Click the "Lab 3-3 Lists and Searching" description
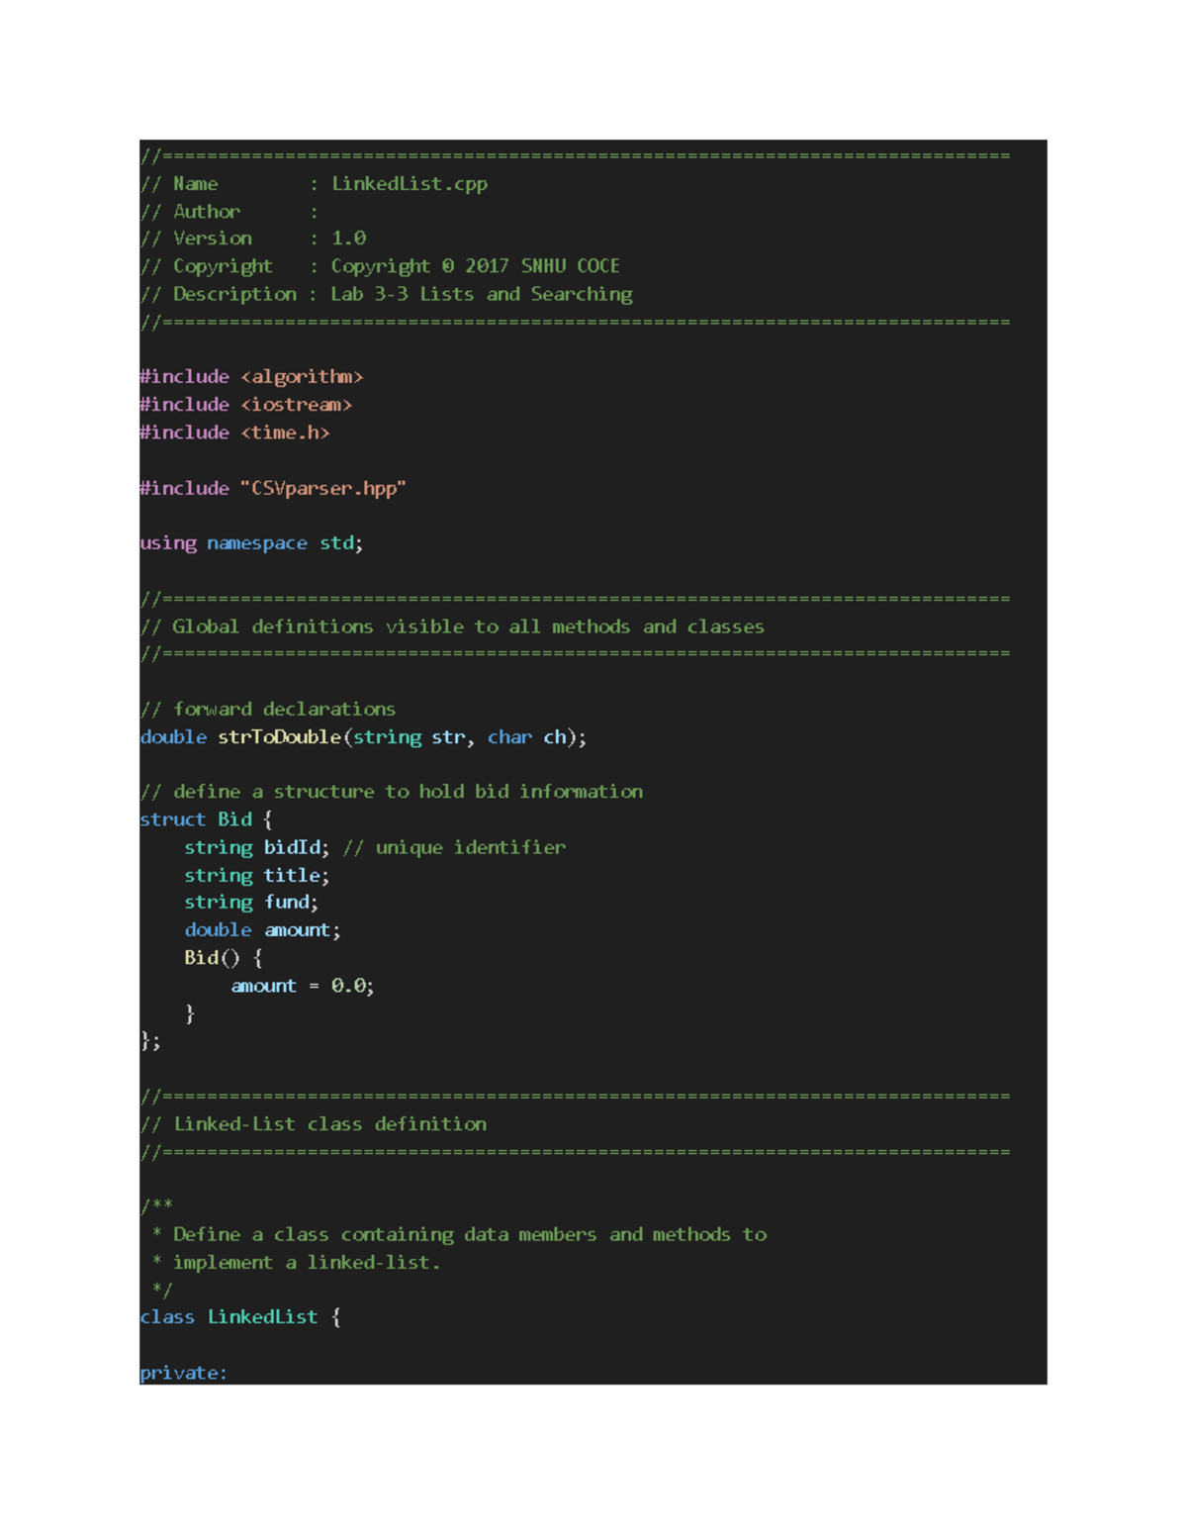 coord(481,294)
